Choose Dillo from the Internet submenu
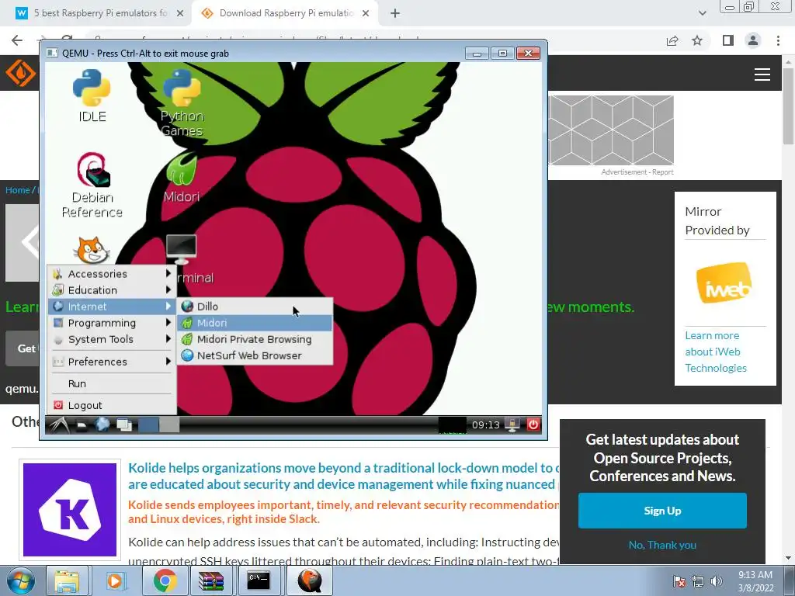 (255, 306)
